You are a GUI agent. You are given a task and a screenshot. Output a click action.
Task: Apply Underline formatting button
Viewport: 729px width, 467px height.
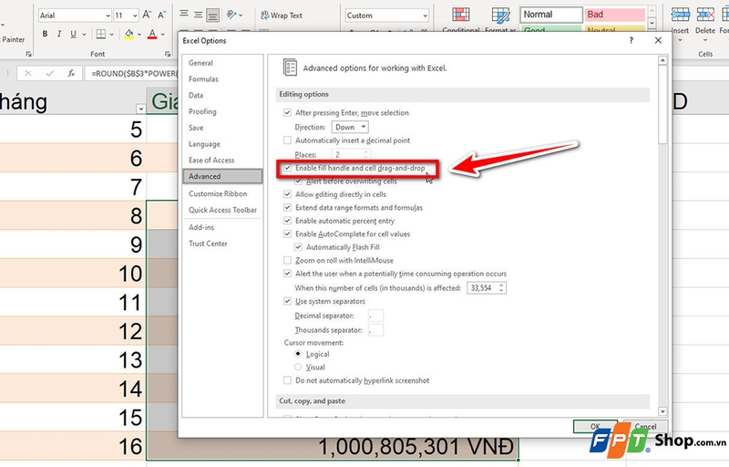[73, 34]
